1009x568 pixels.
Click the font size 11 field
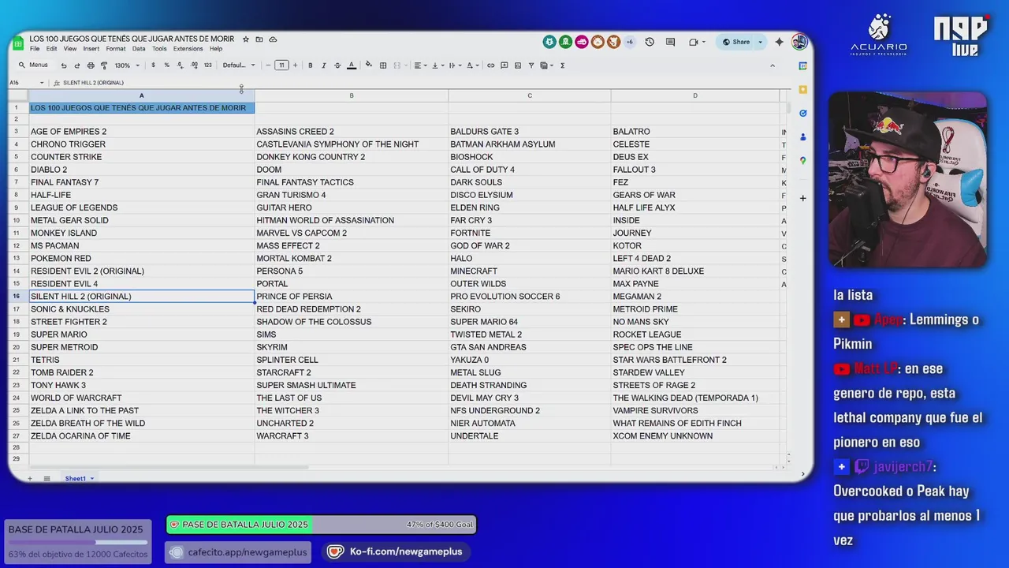click(x=281, y=65)
